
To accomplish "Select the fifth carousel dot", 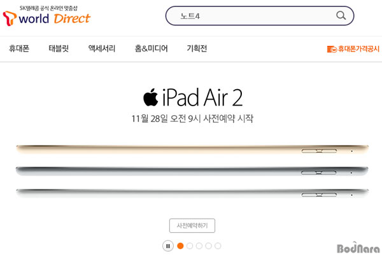I will 218,245.
